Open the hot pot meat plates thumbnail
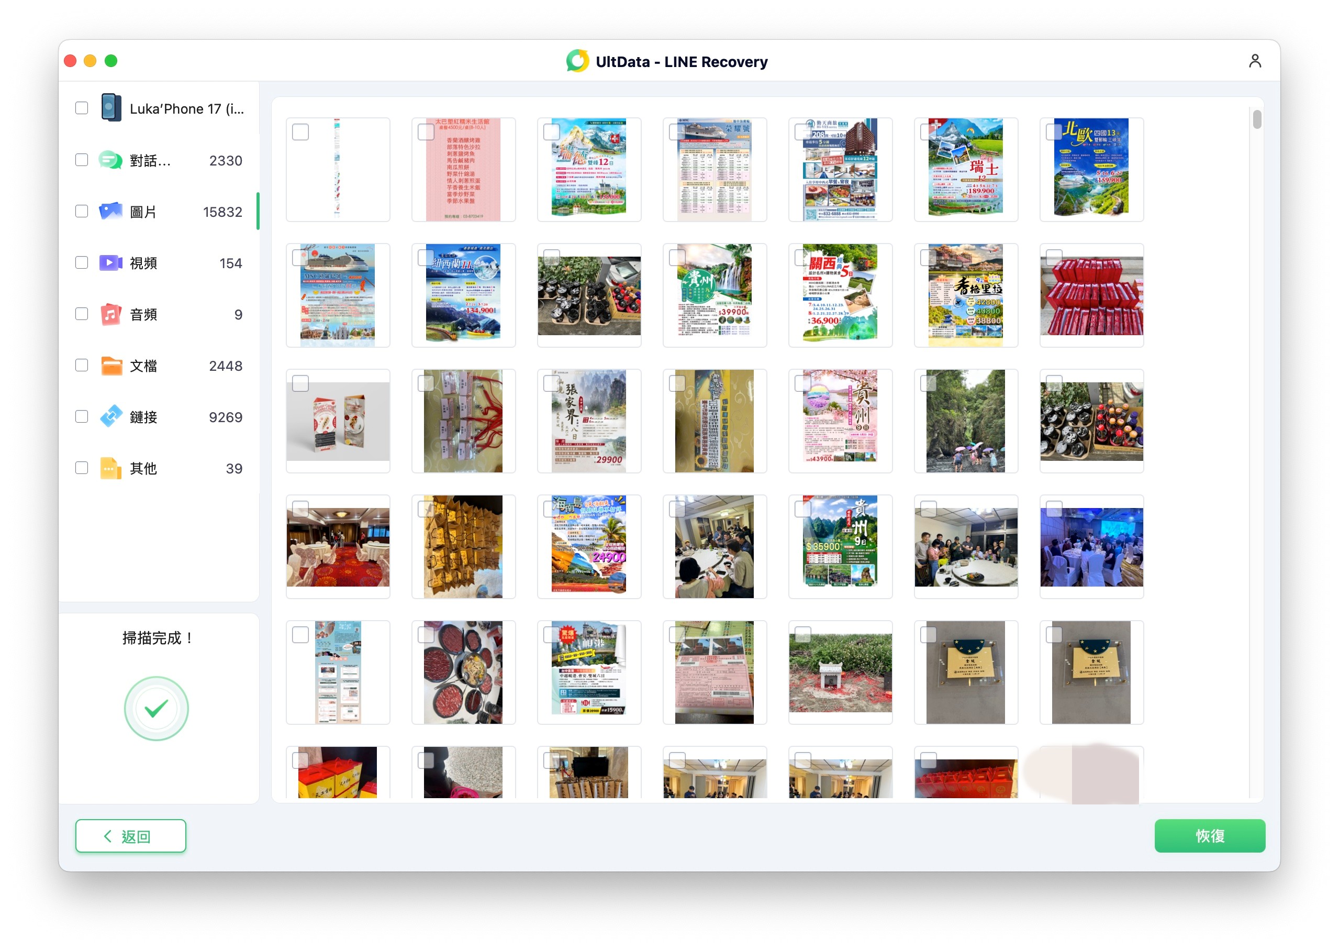 point(463,671)
